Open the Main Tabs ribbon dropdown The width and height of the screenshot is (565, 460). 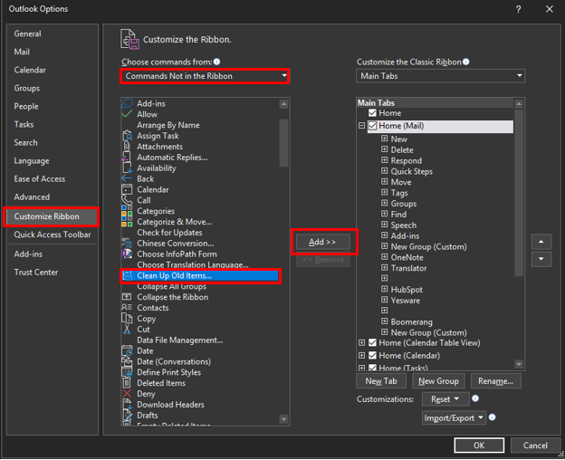click(x=440, y=76)
